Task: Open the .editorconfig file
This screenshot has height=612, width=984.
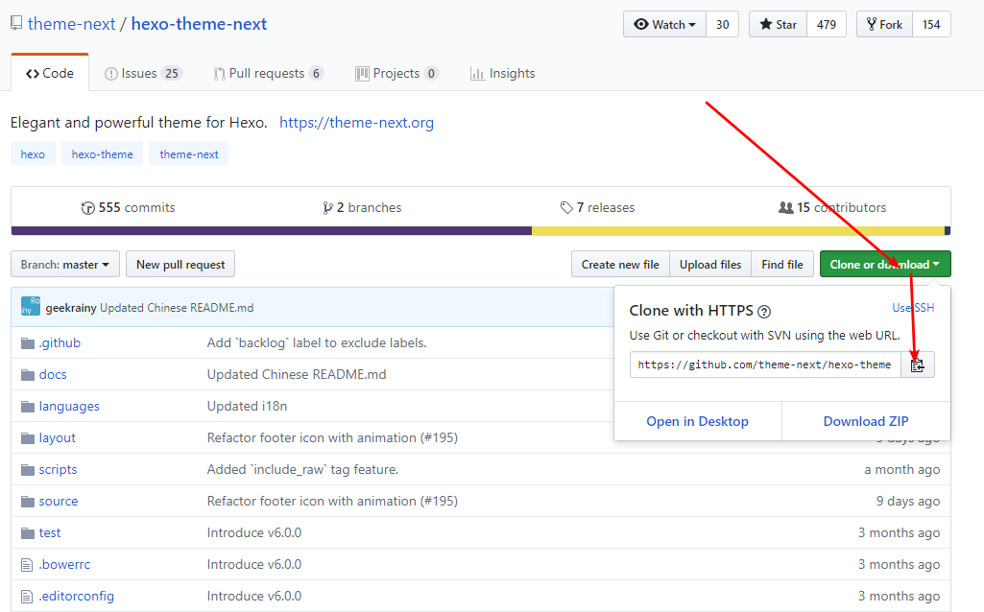Action: click(x=77, y=597)
